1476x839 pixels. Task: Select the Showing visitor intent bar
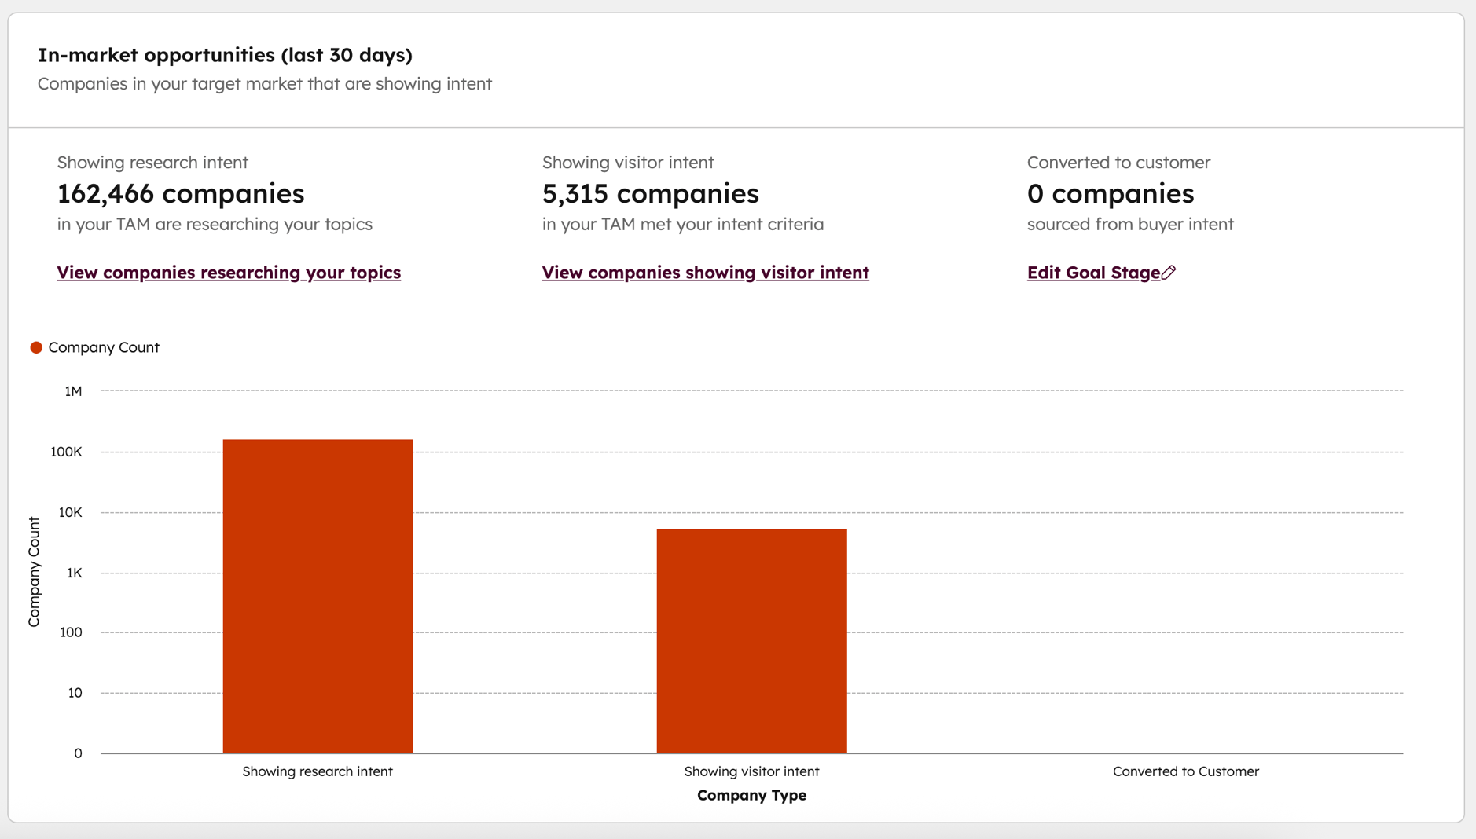[751, 640]
